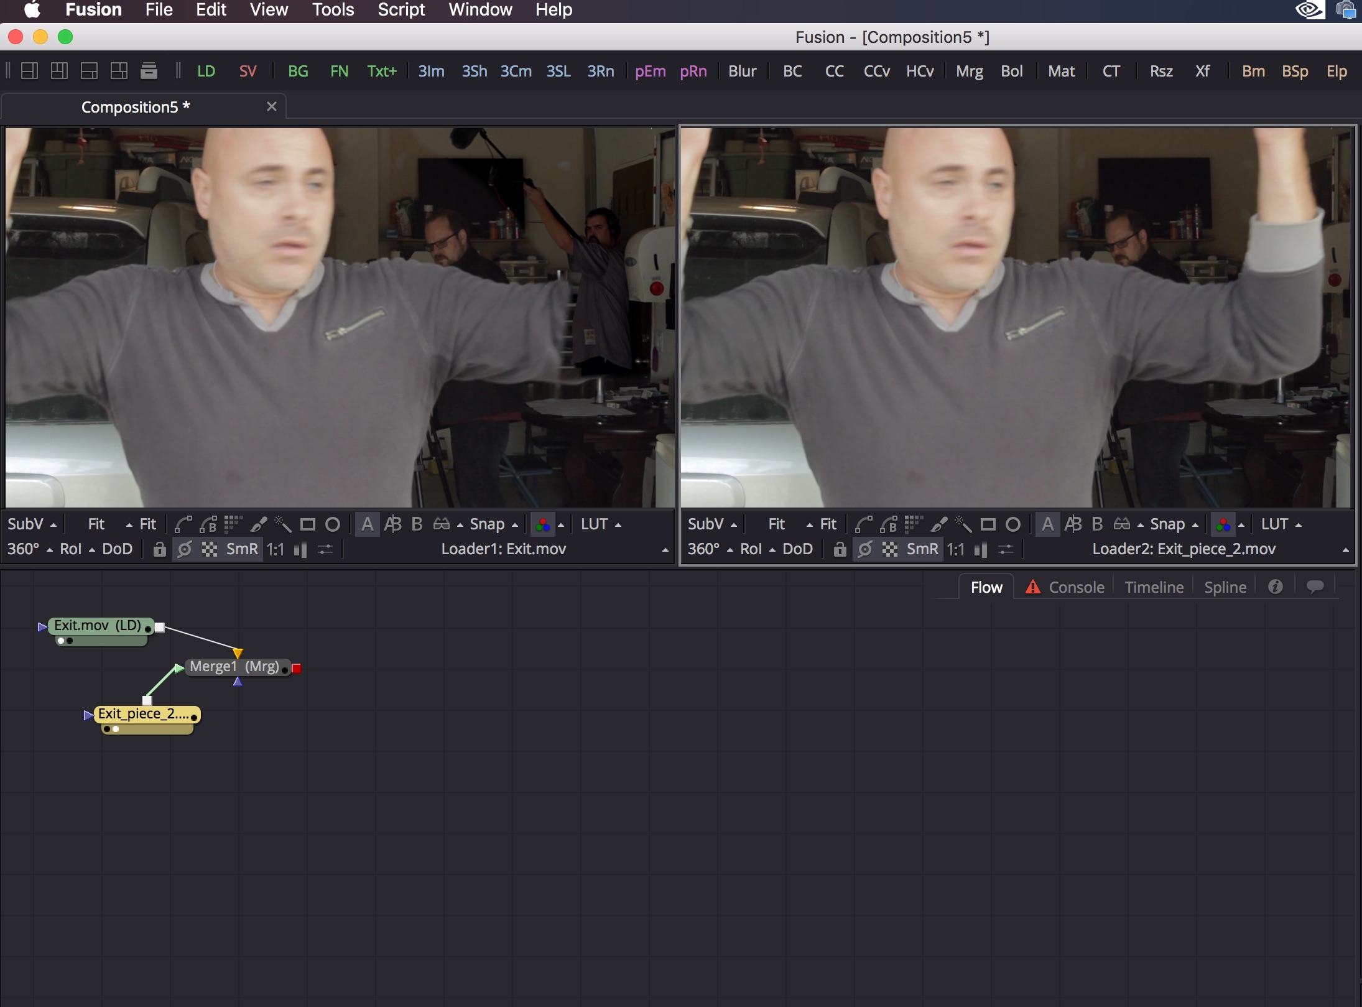Select the B-spline tool in Loader1 viewer
The width and height of the screenshot is (1362, 1007).
[x=208, y=524]
